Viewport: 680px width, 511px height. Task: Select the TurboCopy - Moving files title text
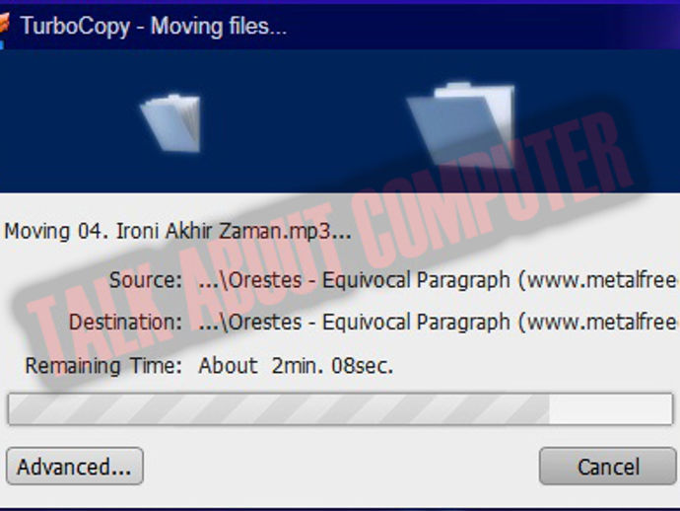(153, 27)
